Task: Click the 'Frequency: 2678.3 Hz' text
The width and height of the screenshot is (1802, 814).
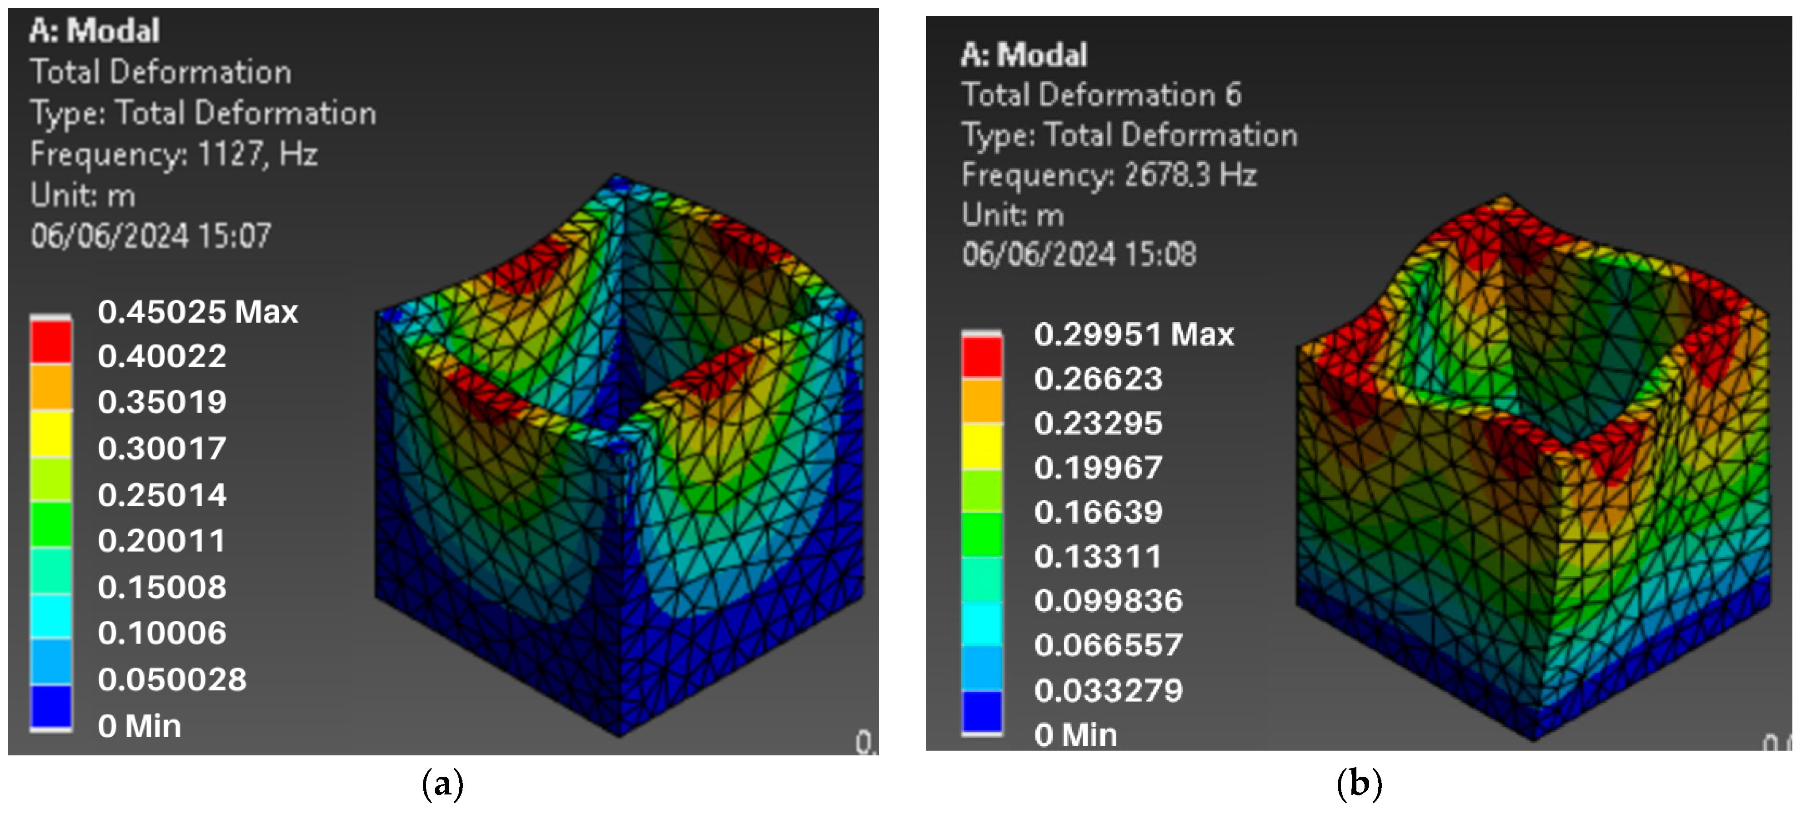Action: point(1109,175)
